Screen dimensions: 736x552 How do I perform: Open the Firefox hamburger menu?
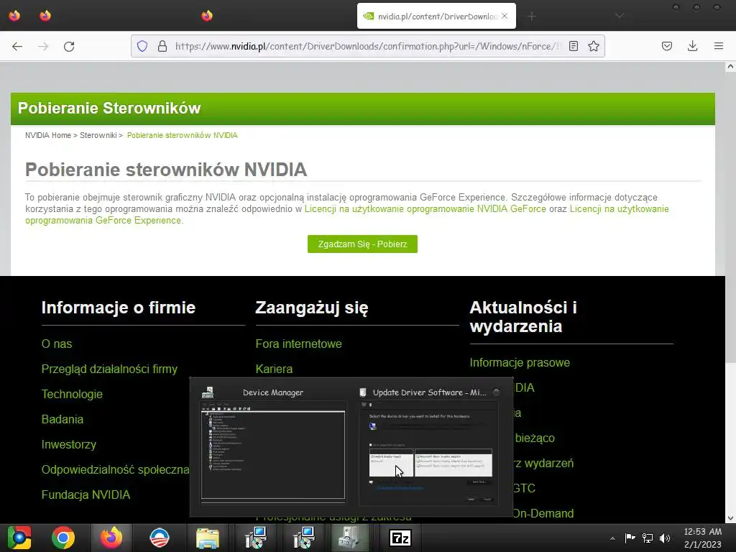(x=719, y=46)
